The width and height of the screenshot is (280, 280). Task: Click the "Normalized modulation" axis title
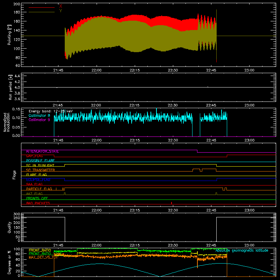coord(7,122)
